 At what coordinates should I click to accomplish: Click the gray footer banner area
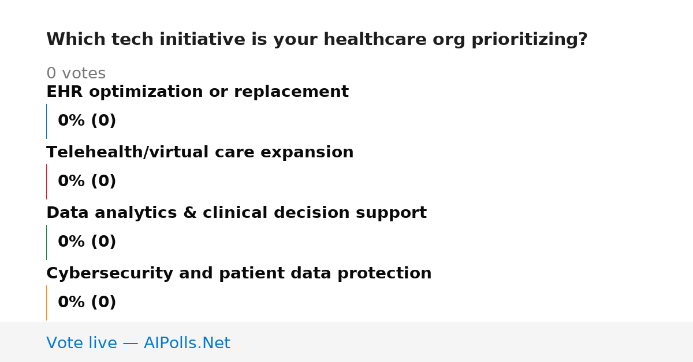click(x=346, y=342)
